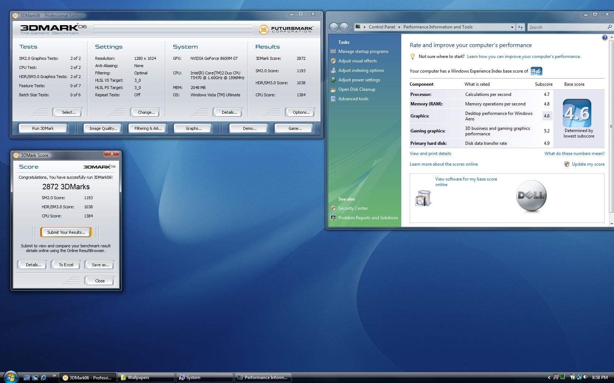Image resolution: width=614 pixels, height=383 pixels.
Task: Click the Advanced tools icon
Action: click(333, 99)
